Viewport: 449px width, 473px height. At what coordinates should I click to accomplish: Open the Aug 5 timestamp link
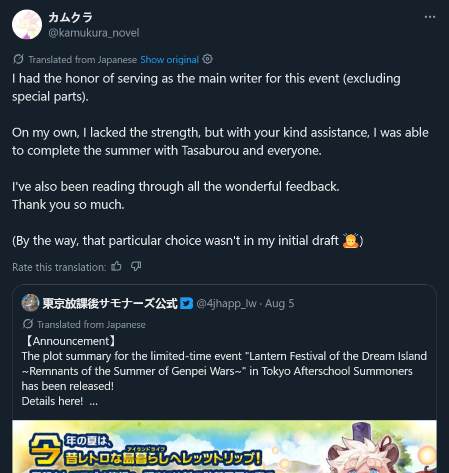(x=279, y=303)
